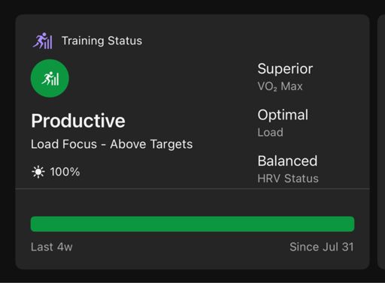Click the Load label under Optimal
The width and height of the screenshot is (385, 283).
tap(270, 132)
